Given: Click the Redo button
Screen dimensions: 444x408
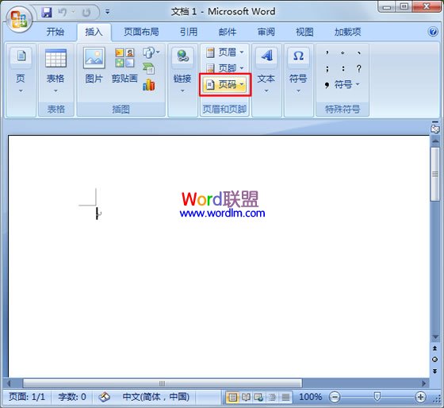Looking at the screenshot, I should click(86, 12).
